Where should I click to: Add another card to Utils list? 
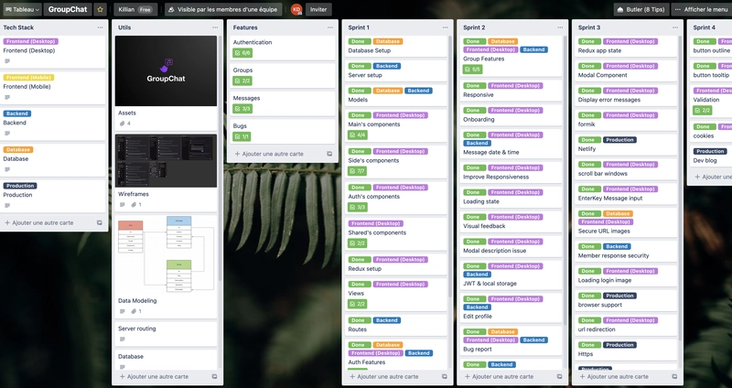pos(154,376)
